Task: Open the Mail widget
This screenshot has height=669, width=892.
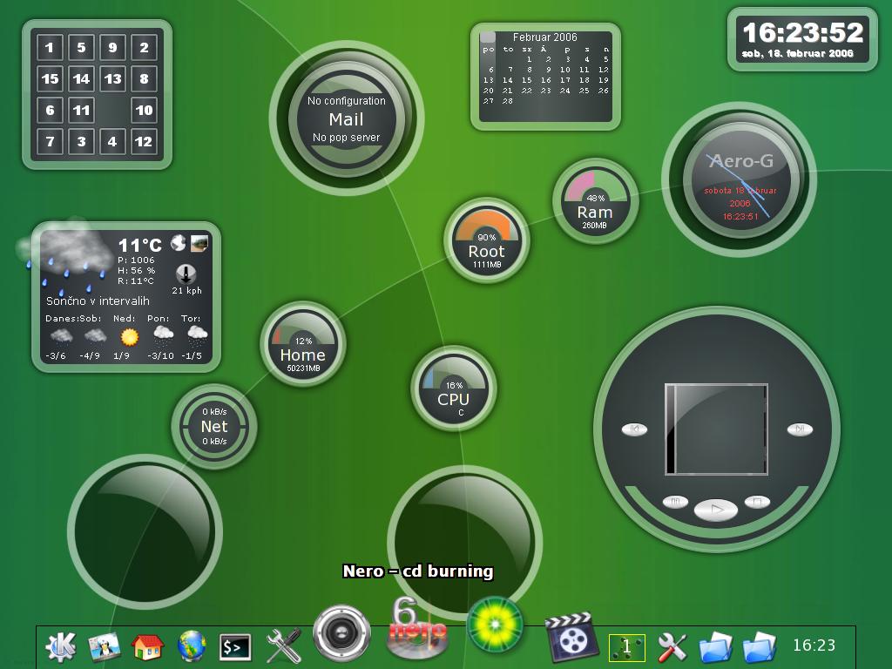Action: tap(346, 118)
